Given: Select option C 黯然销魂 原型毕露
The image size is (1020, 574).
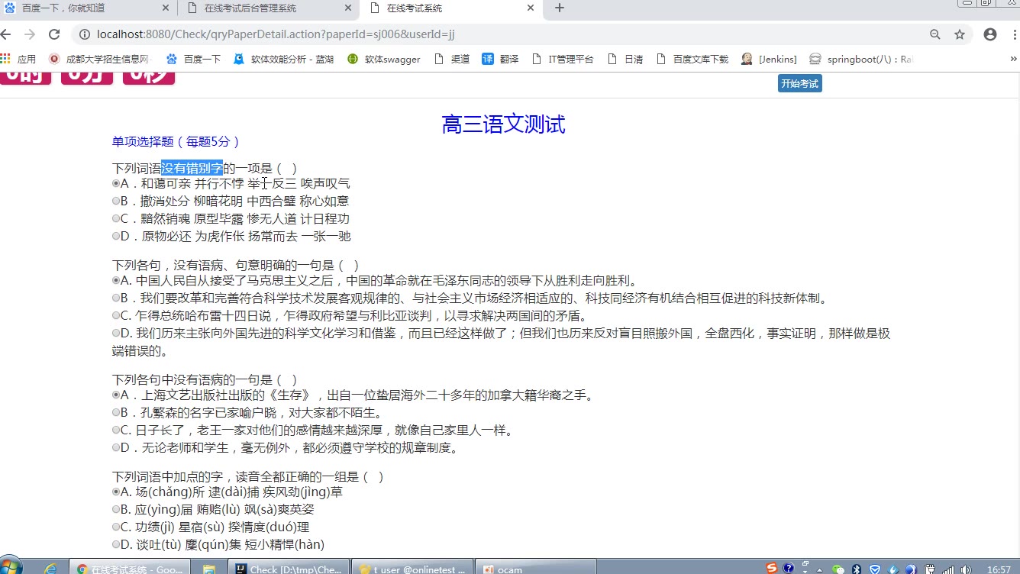Looking at the screenshot, I should coord(116,218).
